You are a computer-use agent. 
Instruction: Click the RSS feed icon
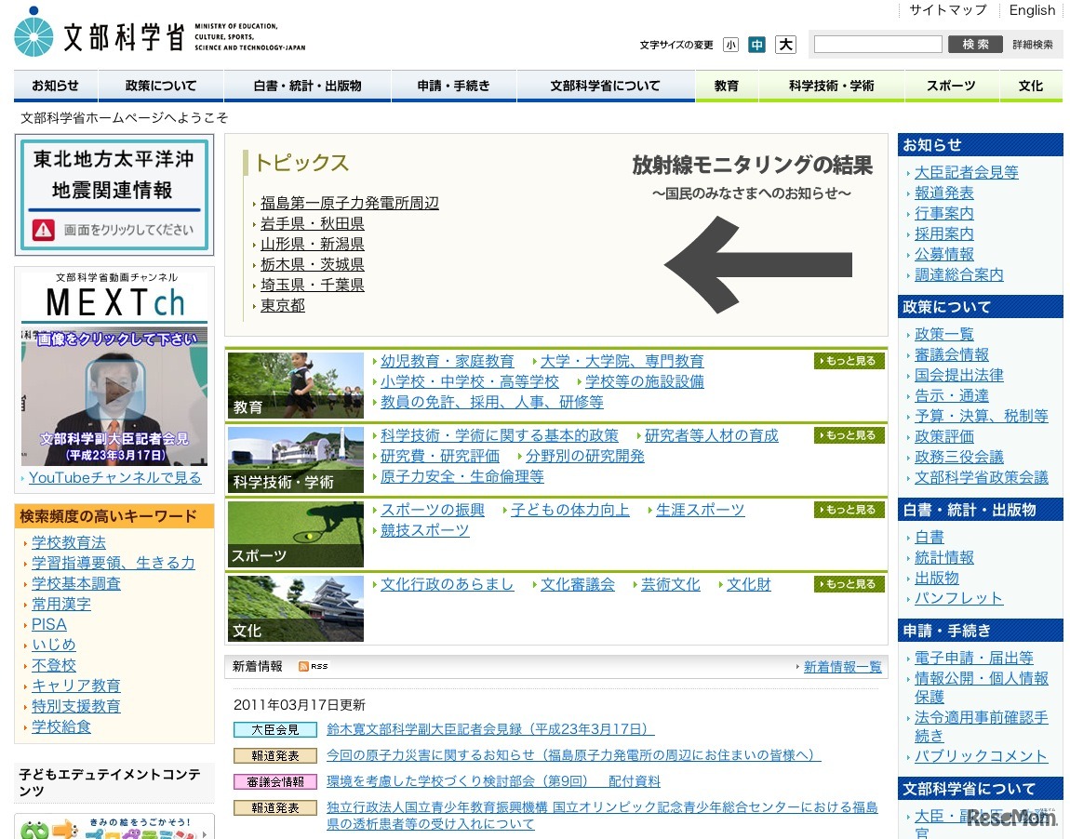[313, 666]
